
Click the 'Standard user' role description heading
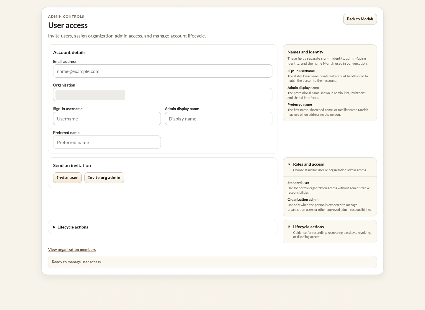(x=298, y=183)
